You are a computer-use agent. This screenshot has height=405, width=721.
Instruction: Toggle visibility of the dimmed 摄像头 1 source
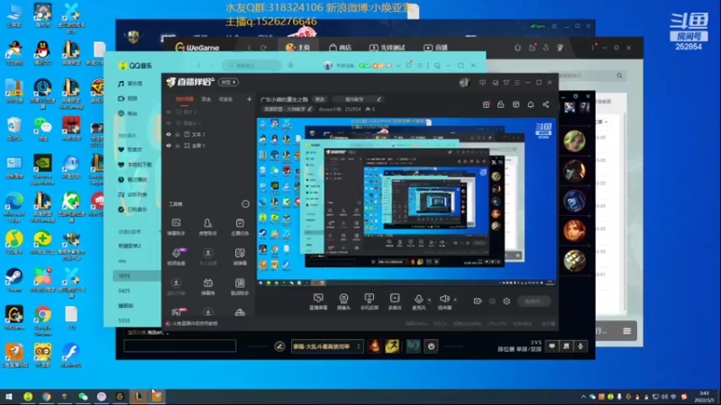(x=169, y=123)
